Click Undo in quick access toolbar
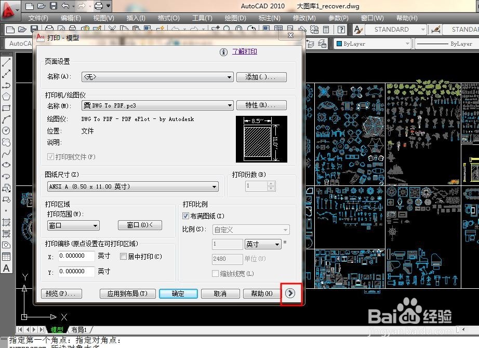This screenshot has height=348, width=479. [x=65, y=6]
